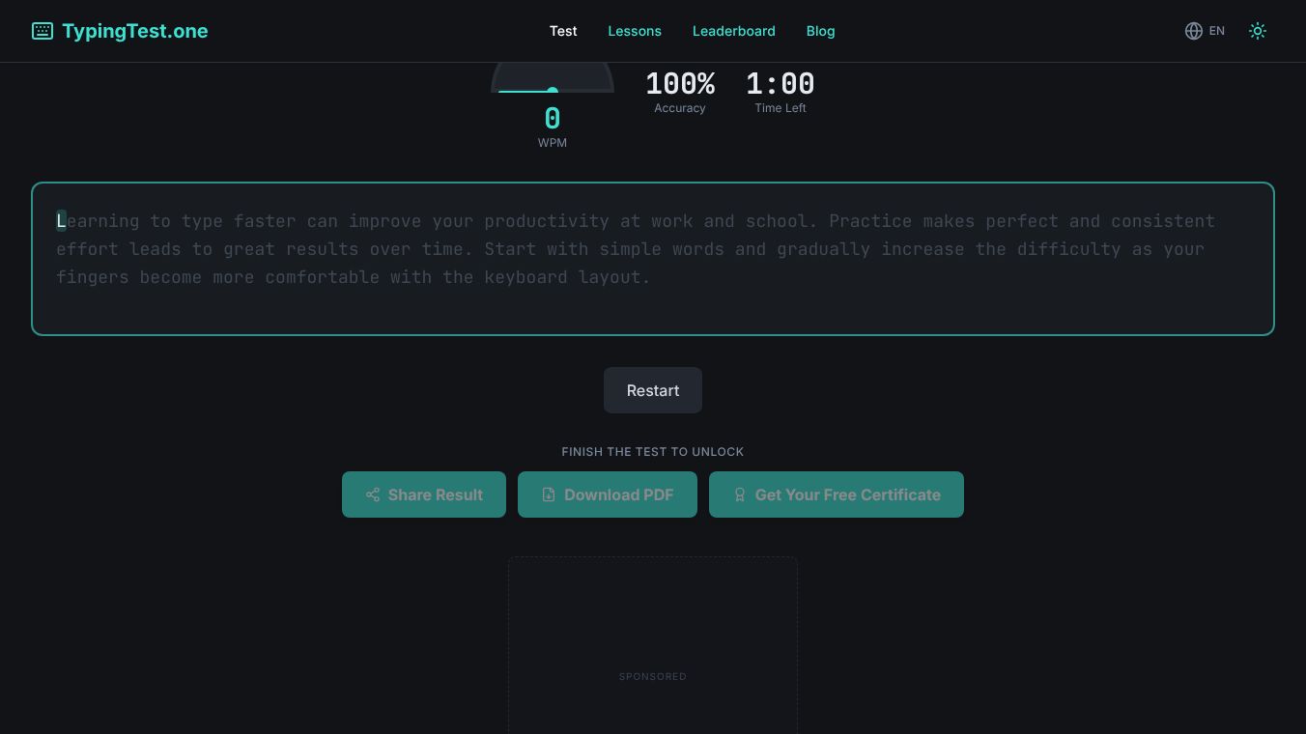Click the SPONSORED ad placeholder
Screen dimensions: 1306x734
pos(653,645)
